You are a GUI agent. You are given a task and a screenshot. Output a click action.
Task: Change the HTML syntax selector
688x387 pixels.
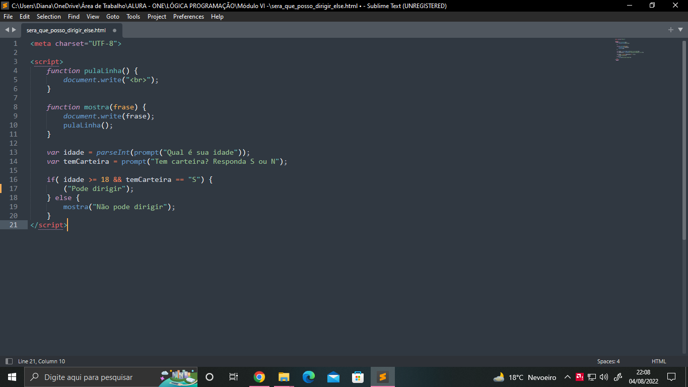(x=659, y=361)
